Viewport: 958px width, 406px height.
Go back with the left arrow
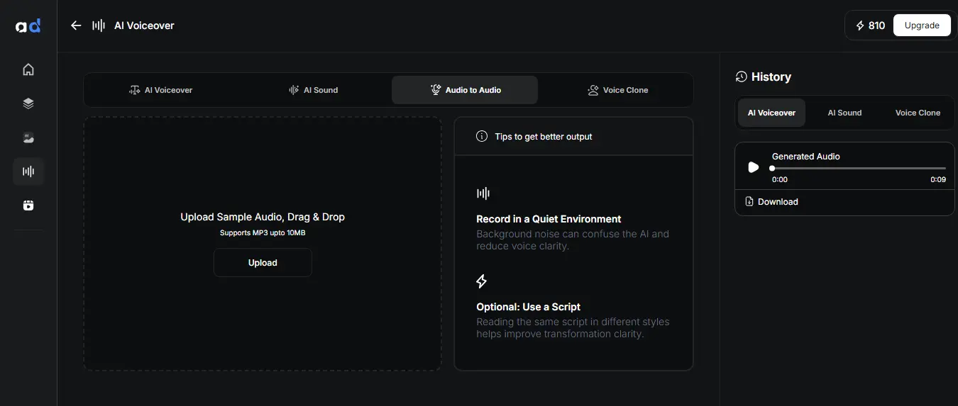(x=76, y=26)
